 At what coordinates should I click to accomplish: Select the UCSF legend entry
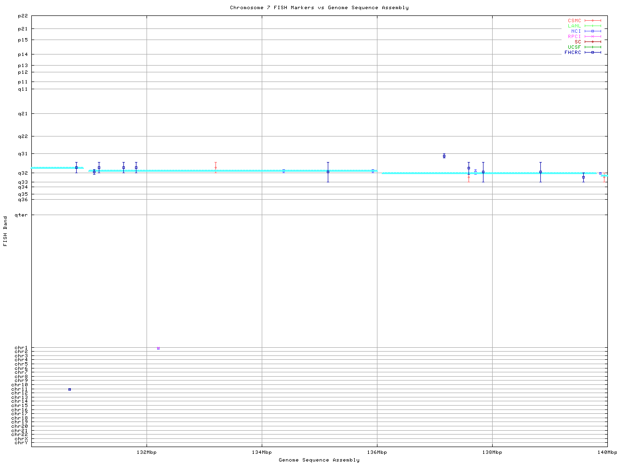(574, 47)
